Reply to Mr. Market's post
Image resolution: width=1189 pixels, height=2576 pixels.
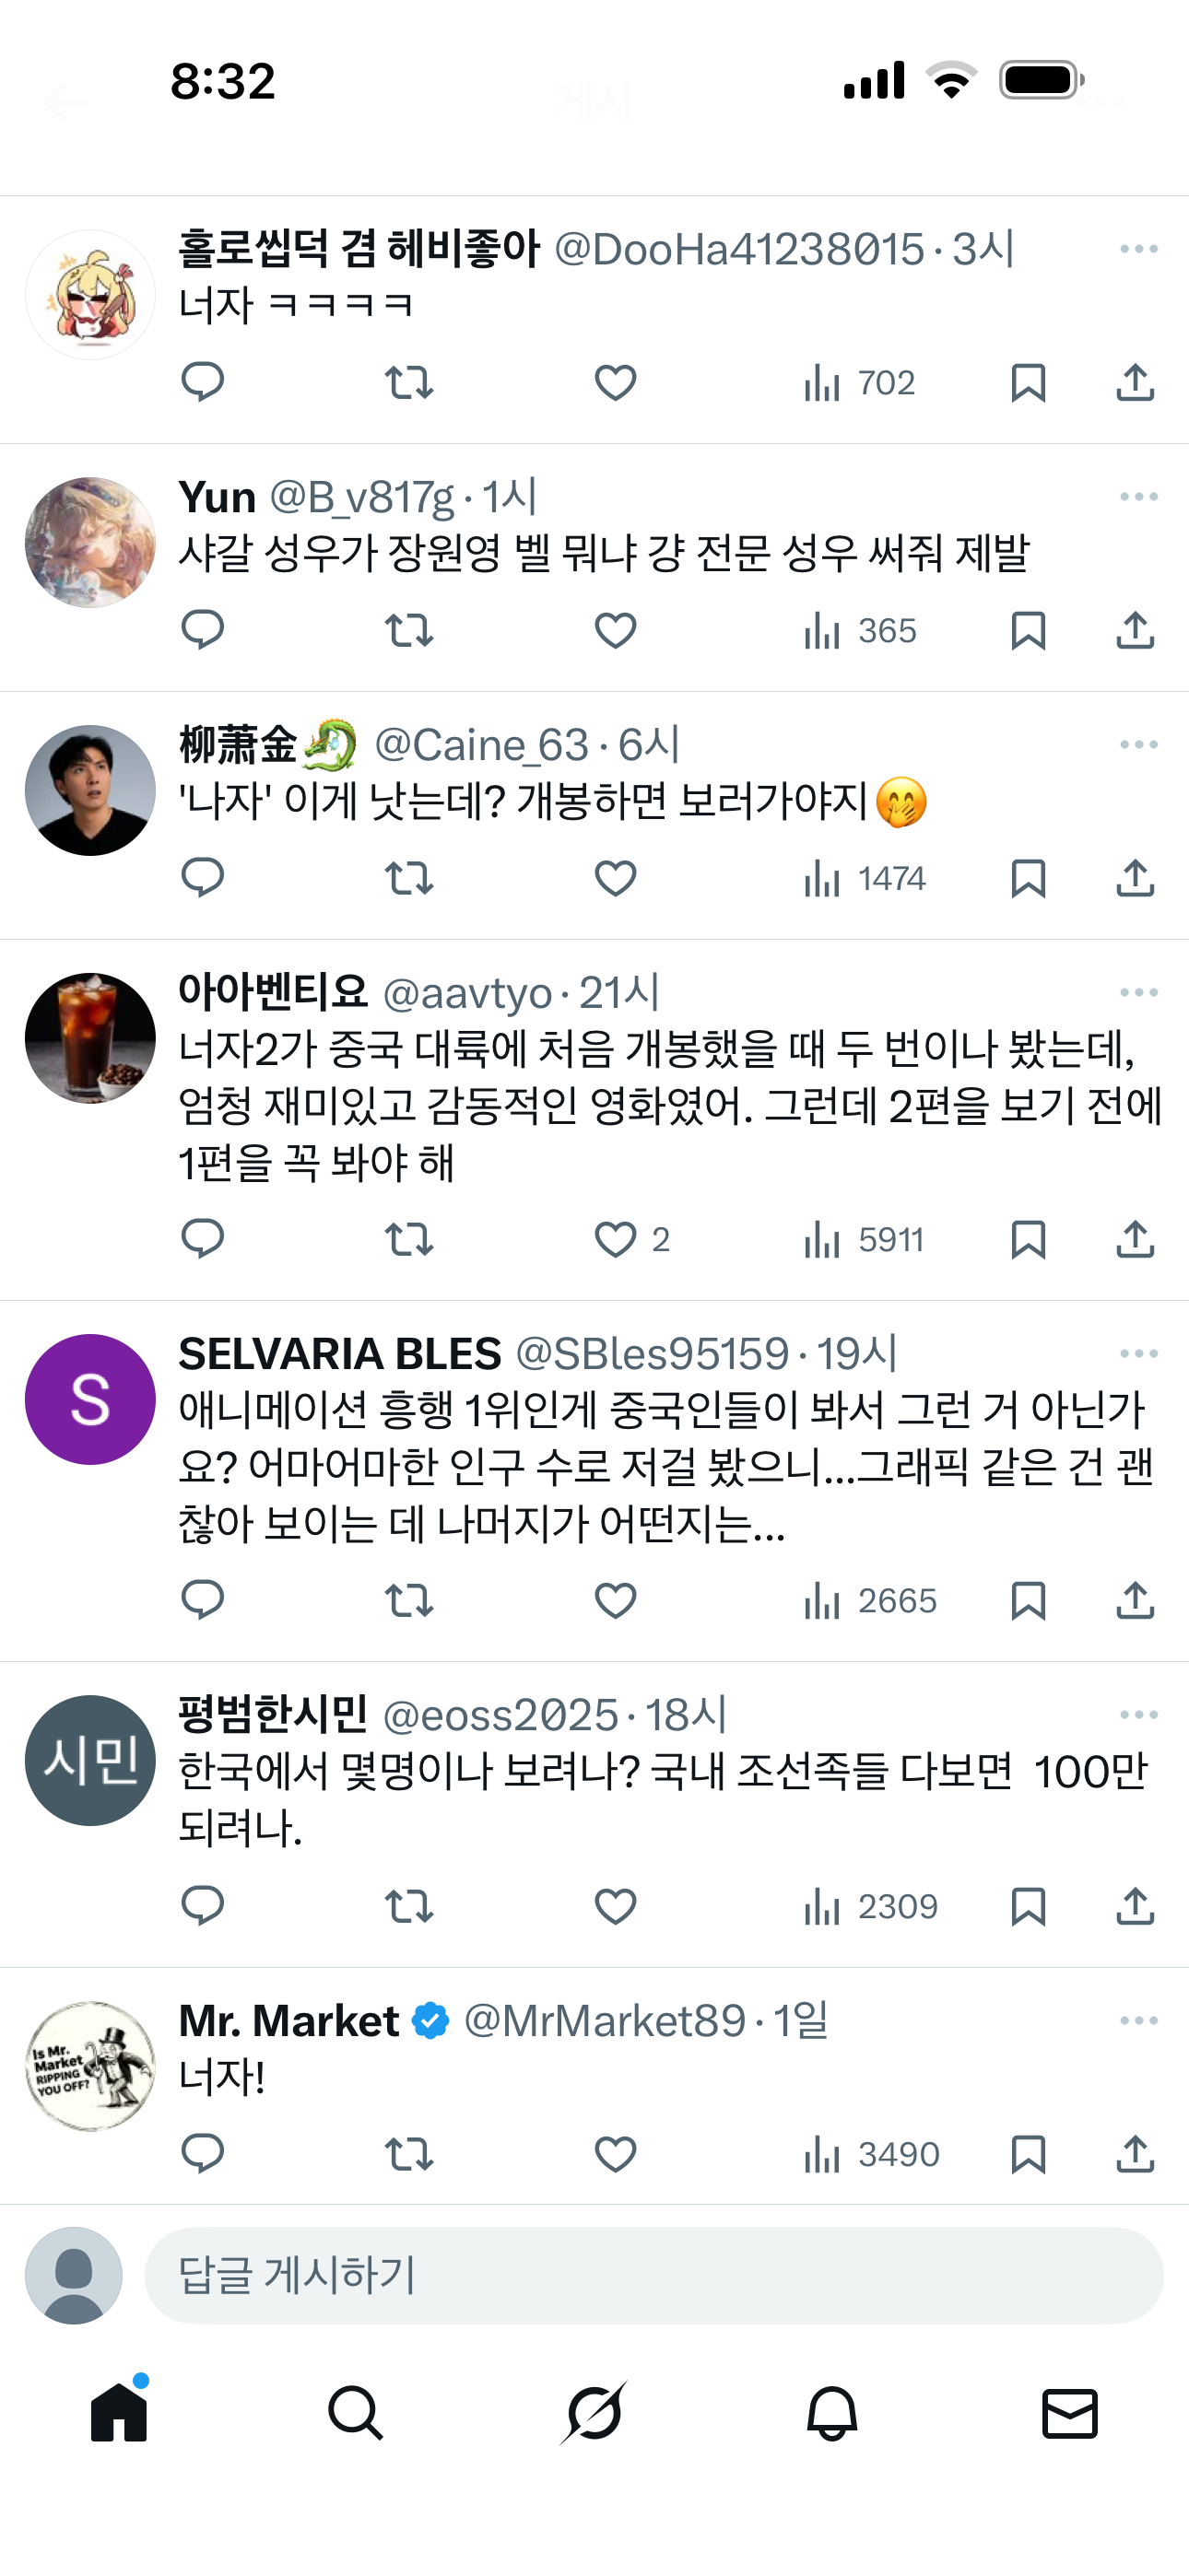[202, 2152]
